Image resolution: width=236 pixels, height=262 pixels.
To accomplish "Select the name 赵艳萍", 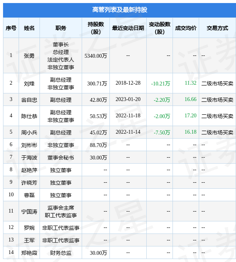I will coord(29,170).
